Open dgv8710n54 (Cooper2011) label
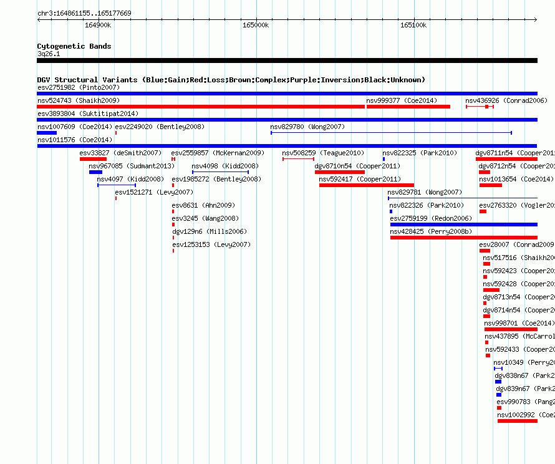Image resolution: width=555 pixels, height=464 pixels. 357,166
